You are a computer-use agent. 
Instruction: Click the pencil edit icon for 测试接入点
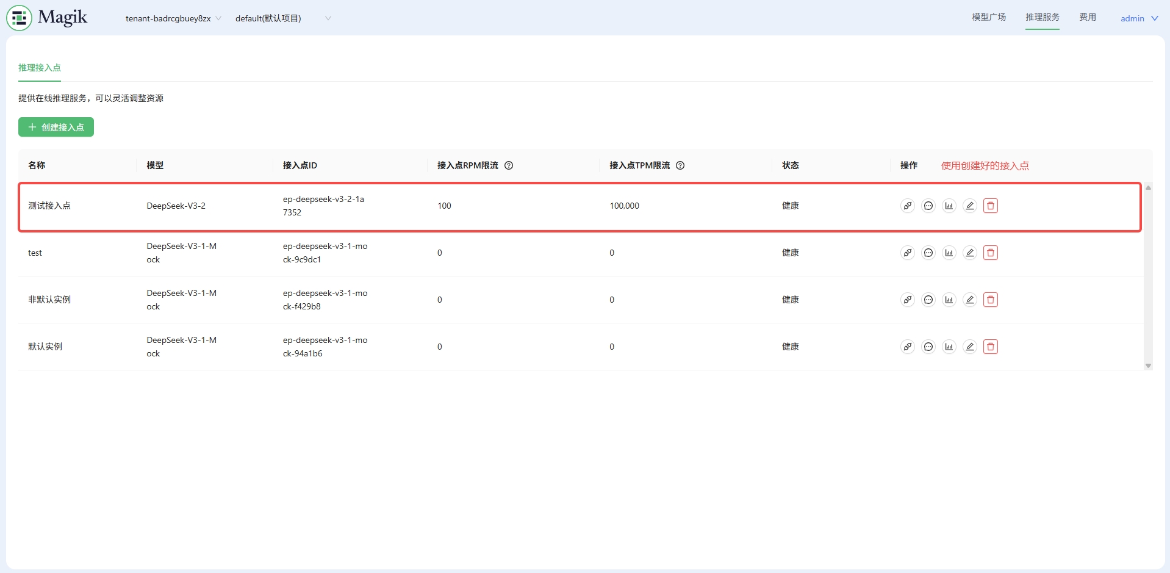970,206
